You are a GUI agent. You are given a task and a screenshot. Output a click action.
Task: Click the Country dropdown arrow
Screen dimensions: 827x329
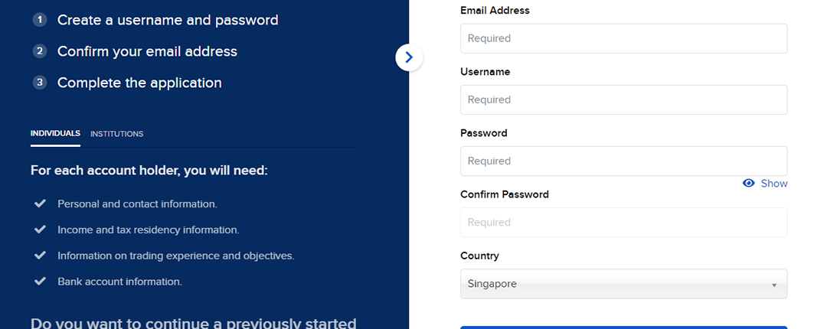click(774, 285)
